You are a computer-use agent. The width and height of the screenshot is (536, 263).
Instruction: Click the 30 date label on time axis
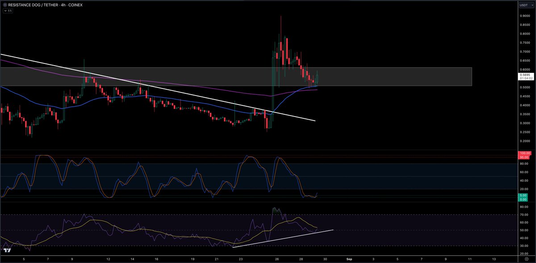(325, 259)
